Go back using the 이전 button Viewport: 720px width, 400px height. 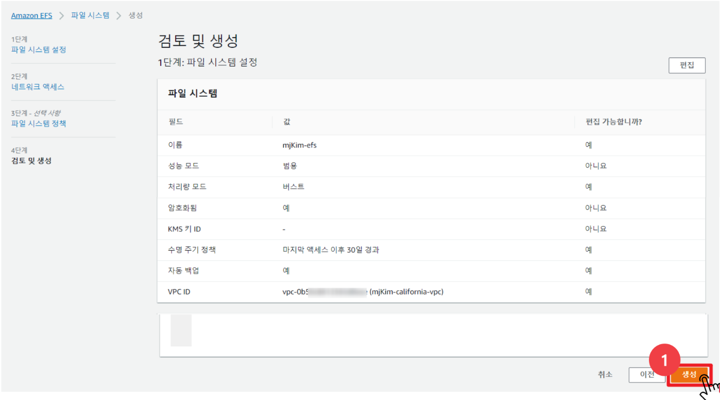click(x=647, y=375)
